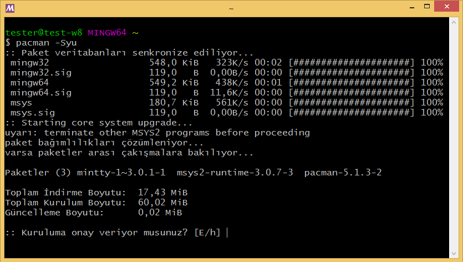Click the 'msys' database name
This screenshot has height=262, width=463.
click(21, 103)
